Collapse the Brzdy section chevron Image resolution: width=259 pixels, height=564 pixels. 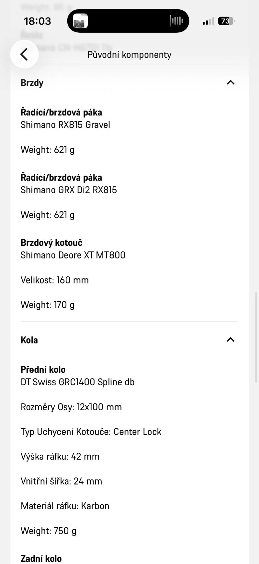click(x=231, y=82)
